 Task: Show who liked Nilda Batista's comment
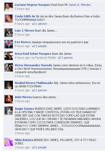click(41, 147)
